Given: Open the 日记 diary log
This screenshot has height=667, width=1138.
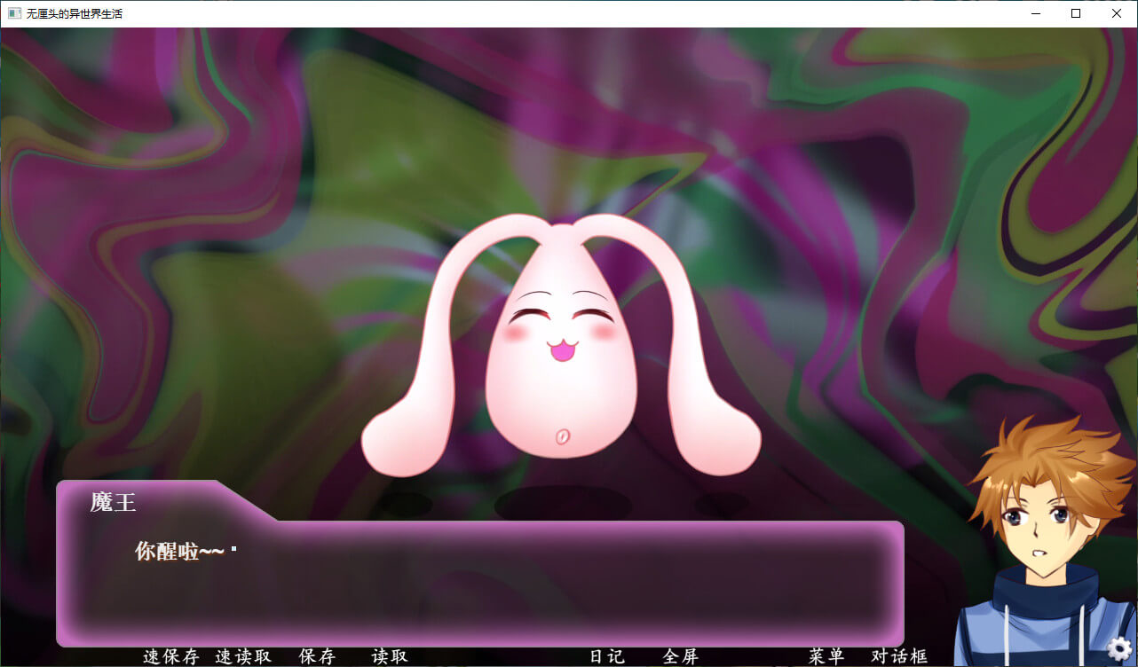Looking at the screenshot, I should 607,656.
